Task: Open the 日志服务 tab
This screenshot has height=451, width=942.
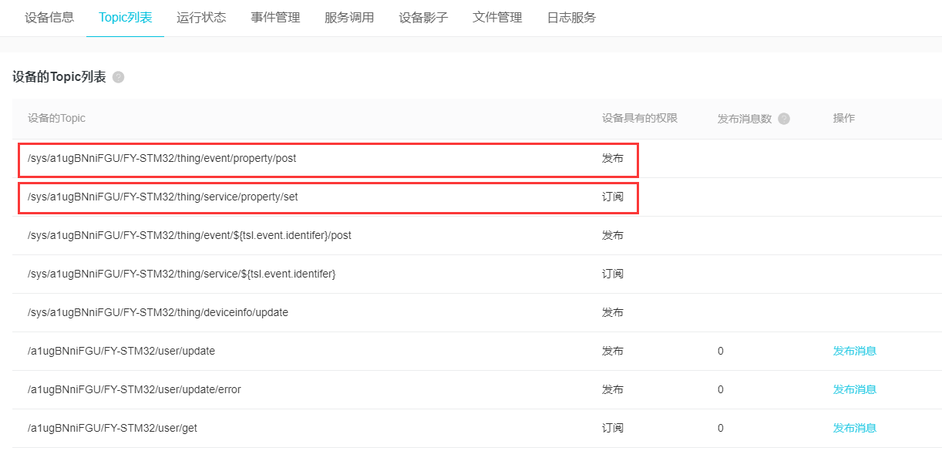Action: [x=571, y=18]
